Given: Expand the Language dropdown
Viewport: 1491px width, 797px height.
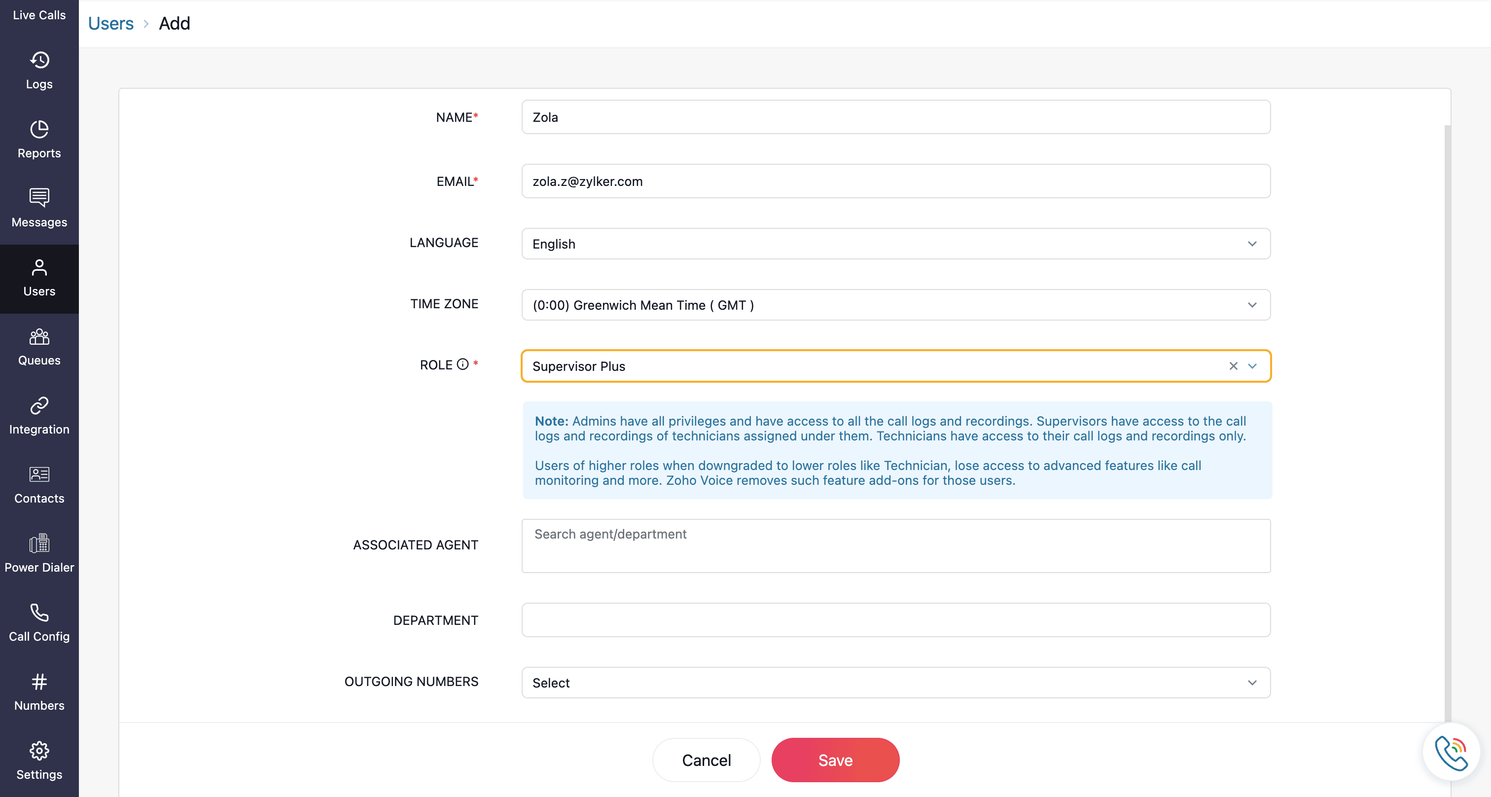Looking at the screenshot, I should (1252, 244).
